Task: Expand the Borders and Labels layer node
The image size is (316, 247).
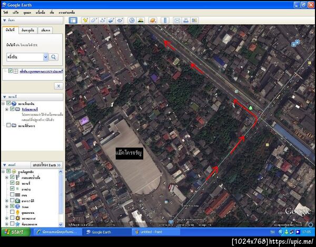Action: coord(7,177)
